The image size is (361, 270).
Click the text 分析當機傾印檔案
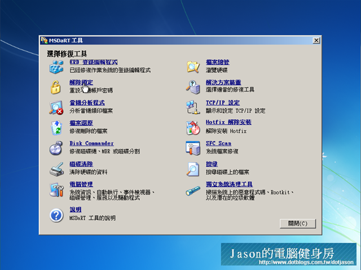coord(91,111)
